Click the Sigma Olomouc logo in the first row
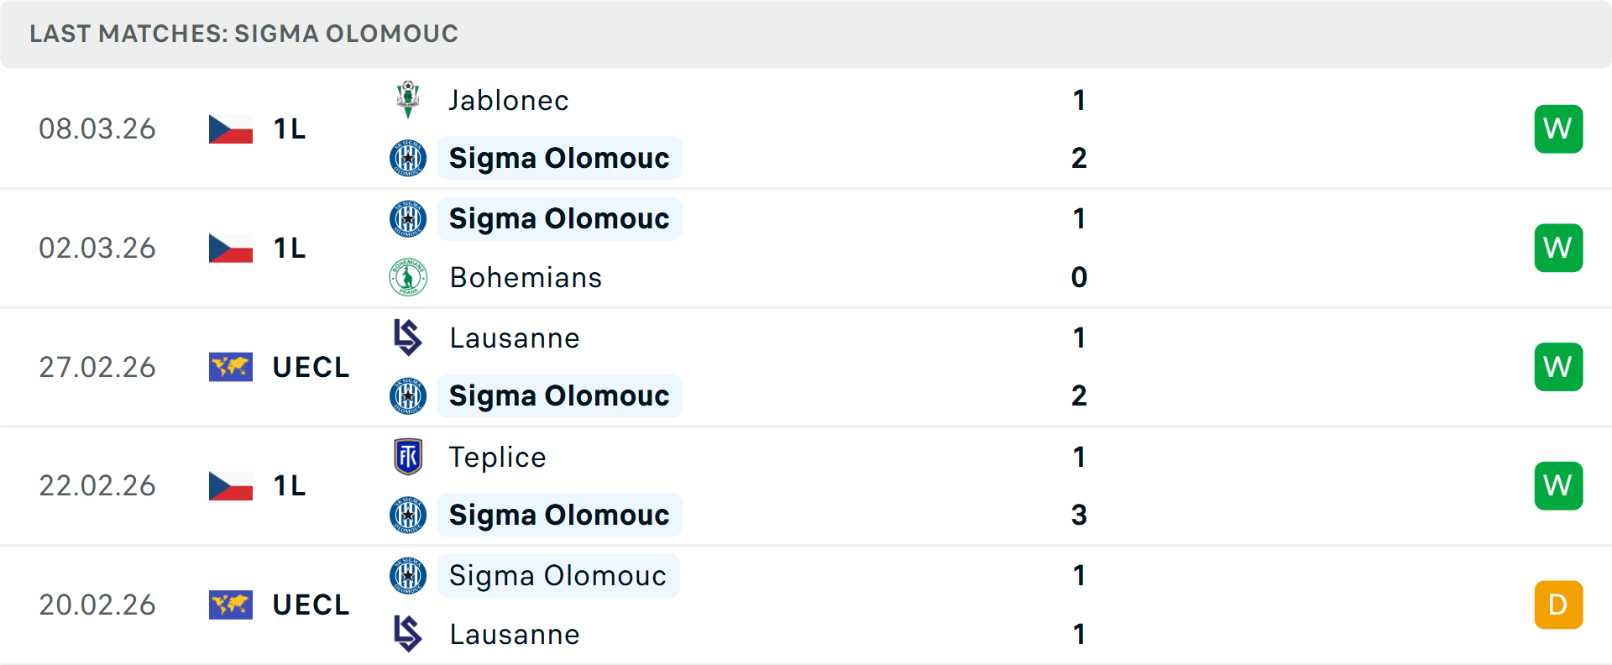Screen dimensions: 1612x665 click(x=408, y=158)
